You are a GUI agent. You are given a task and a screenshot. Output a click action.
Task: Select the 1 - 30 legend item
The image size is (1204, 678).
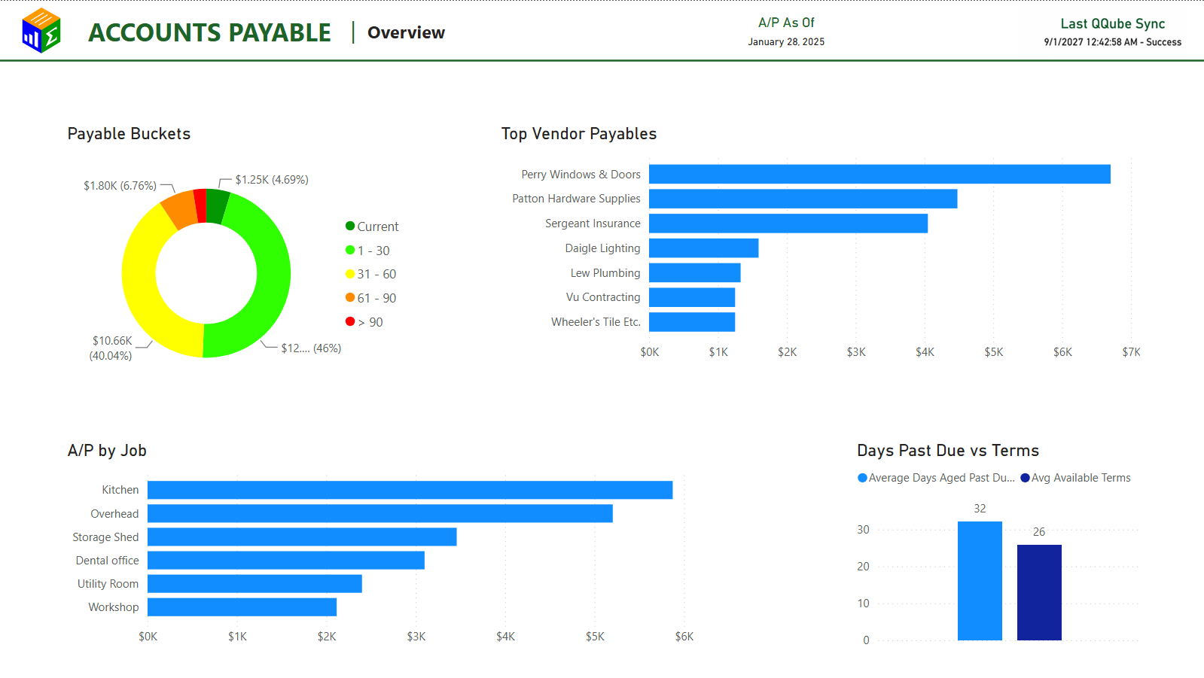(367, 251)
